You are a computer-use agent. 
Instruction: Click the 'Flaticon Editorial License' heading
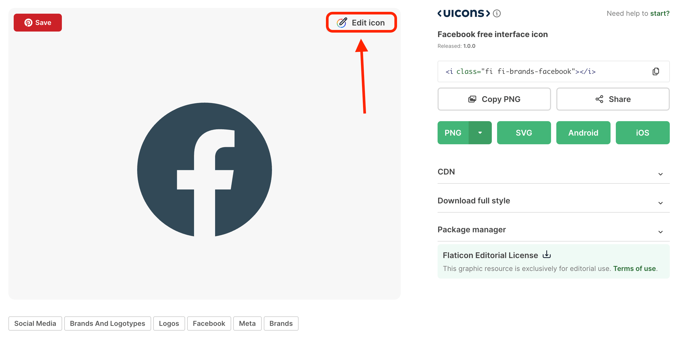[490, 255]
